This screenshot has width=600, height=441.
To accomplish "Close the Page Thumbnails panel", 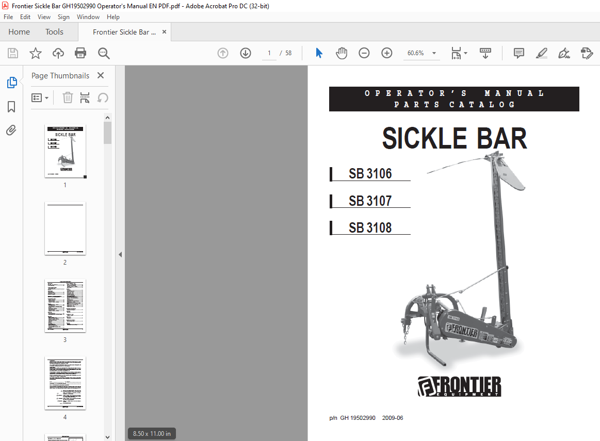I will click(101, 75).
